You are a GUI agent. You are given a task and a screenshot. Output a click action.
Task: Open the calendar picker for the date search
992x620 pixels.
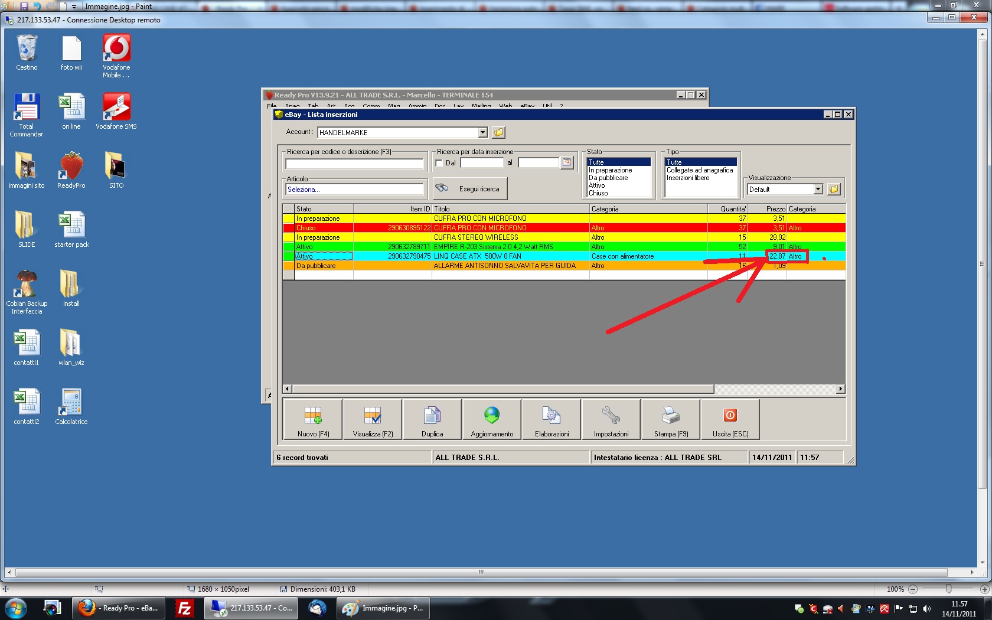coord(567,162)
